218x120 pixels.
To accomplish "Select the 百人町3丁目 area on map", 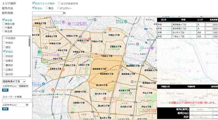I will click(x=101, y=94).
